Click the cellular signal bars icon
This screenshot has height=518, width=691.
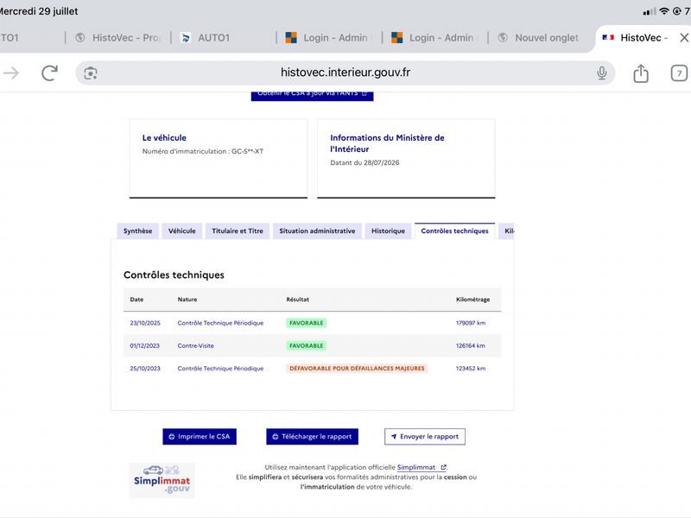[650, 12]
